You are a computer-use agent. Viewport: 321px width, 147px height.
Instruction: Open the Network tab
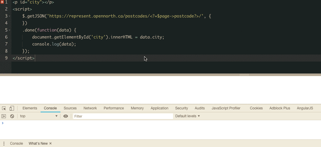pos(90,108)
